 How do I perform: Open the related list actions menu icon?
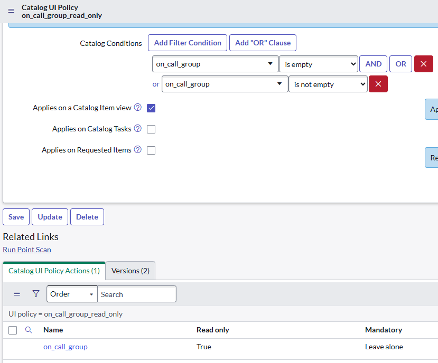coord(17,293)
